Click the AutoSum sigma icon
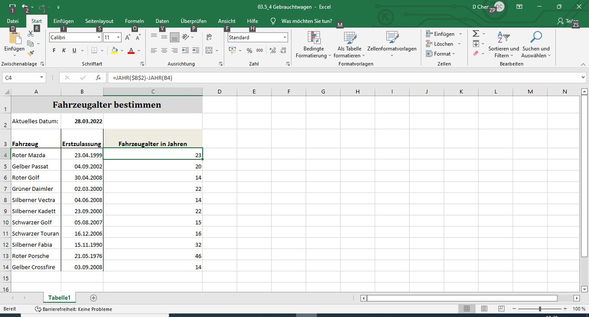 click(x=476, y=34)
